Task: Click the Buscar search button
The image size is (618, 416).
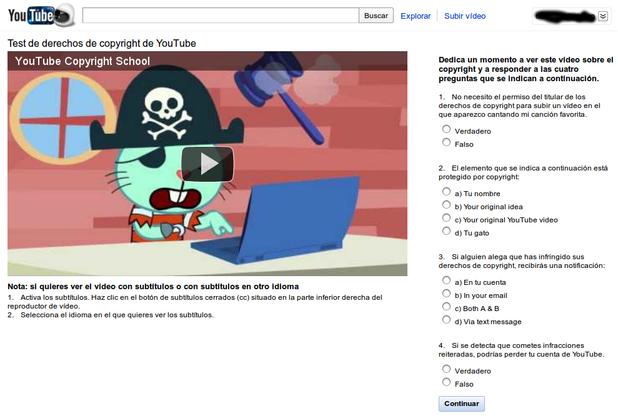Action: pyautogui.click(x=376, y=16)
